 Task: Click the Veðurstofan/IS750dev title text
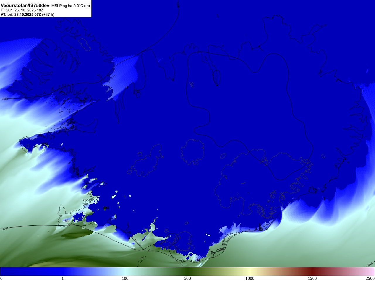pyautogui.click(x=25, y=6)
